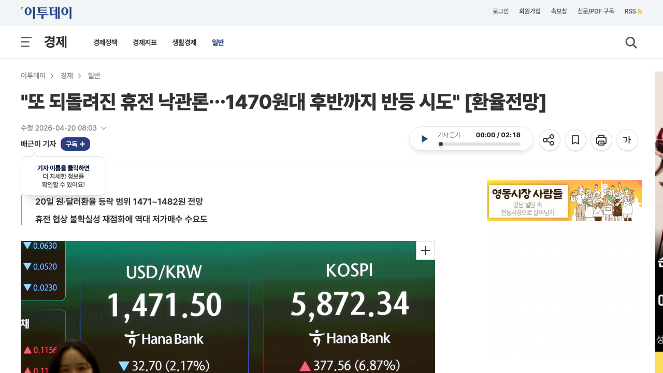Viewport: 663px width, 373px height.
Task: Click the audio time 00:00 / 02:18
Action: point(498,135)
